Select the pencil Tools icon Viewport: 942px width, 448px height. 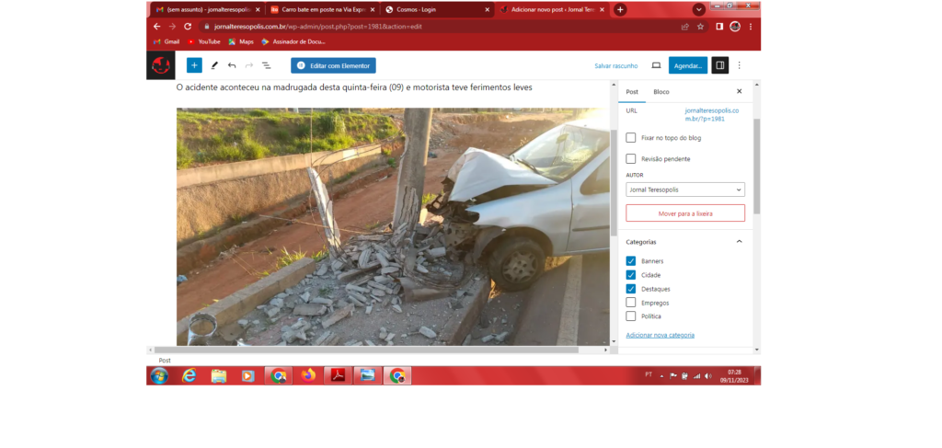[214, 65]
